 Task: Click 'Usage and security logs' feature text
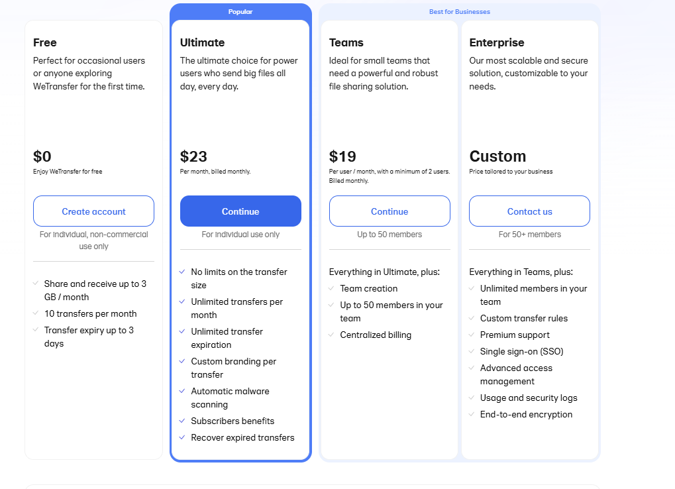(x=529, y=398)
